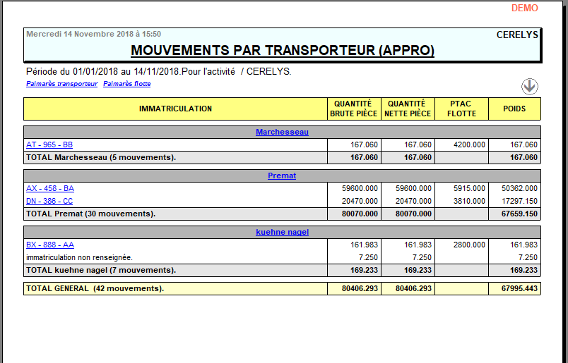
Task: Click the QUANTITÉ BRUTE PIÈCE column header
Action: pos(355,109)
